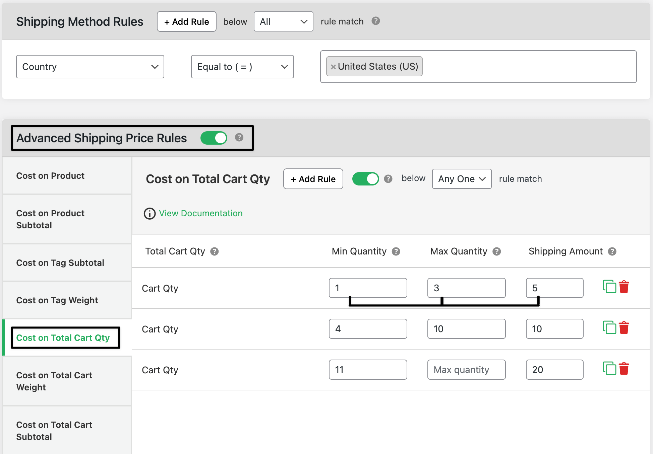The height and width of the screenshot is (454, 653).
Task: Open the Advanced Shipping Price Rules help tooltip
Action: [x=239, y=137]
